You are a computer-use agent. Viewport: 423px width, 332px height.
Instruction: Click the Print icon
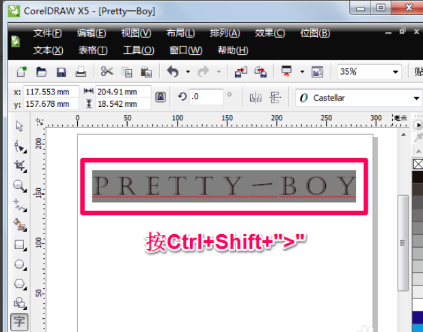81,72
